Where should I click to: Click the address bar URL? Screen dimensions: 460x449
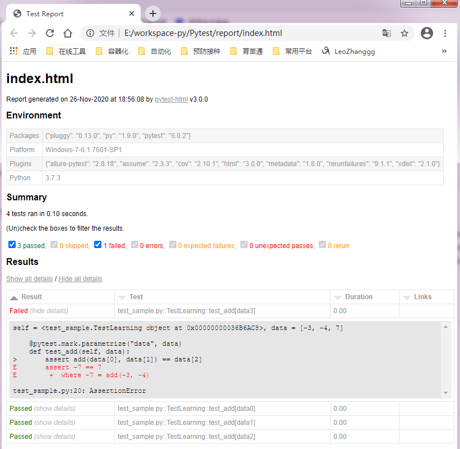[x=203, y=33]
